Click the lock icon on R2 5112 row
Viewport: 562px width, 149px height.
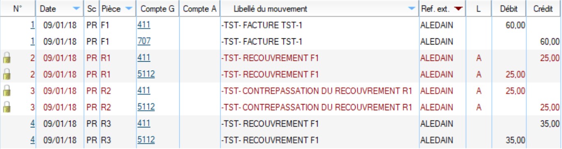6,107
